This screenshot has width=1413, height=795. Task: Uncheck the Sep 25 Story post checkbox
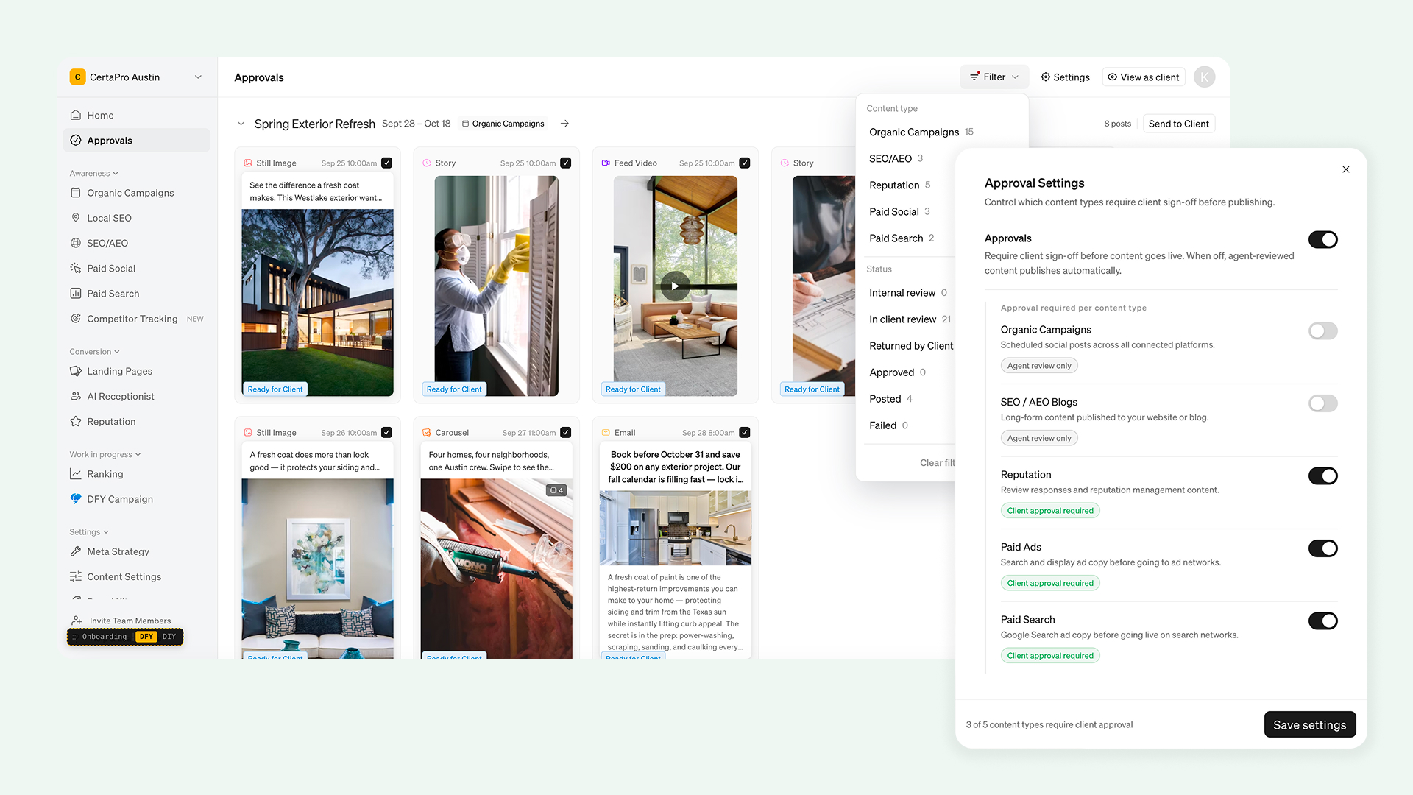(565, 163)
